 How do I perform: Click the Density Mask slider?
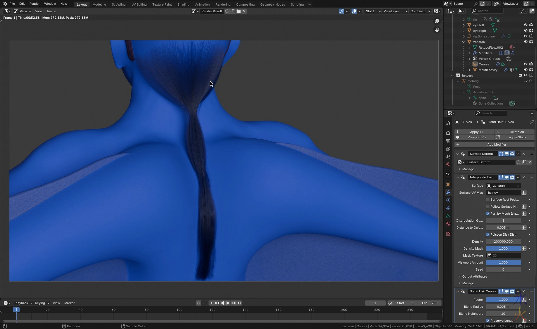coord(503,248)
